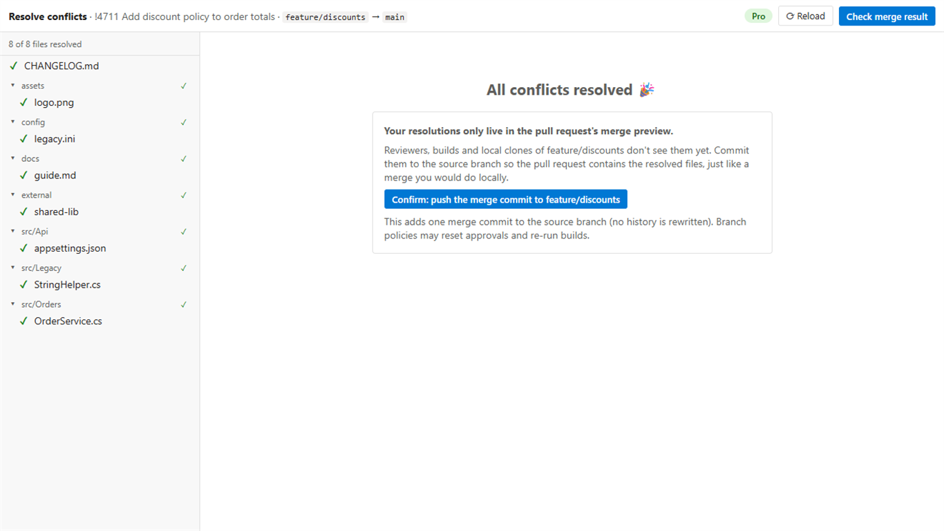Select logo.png file
This screenshot has height=531, width=944.
click(x=54, y=102)
